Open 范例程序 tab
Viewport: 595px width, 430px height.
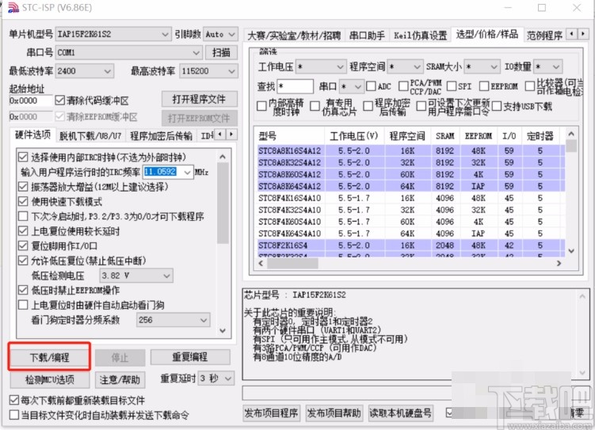544,36
